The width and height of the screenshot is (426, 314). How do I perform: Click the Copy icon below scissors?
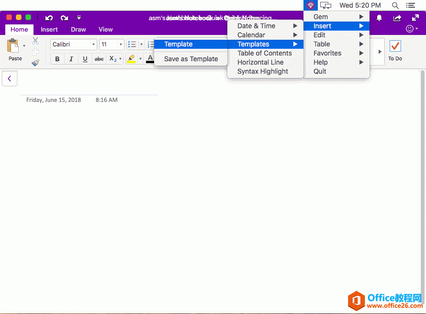coord(35,51)
